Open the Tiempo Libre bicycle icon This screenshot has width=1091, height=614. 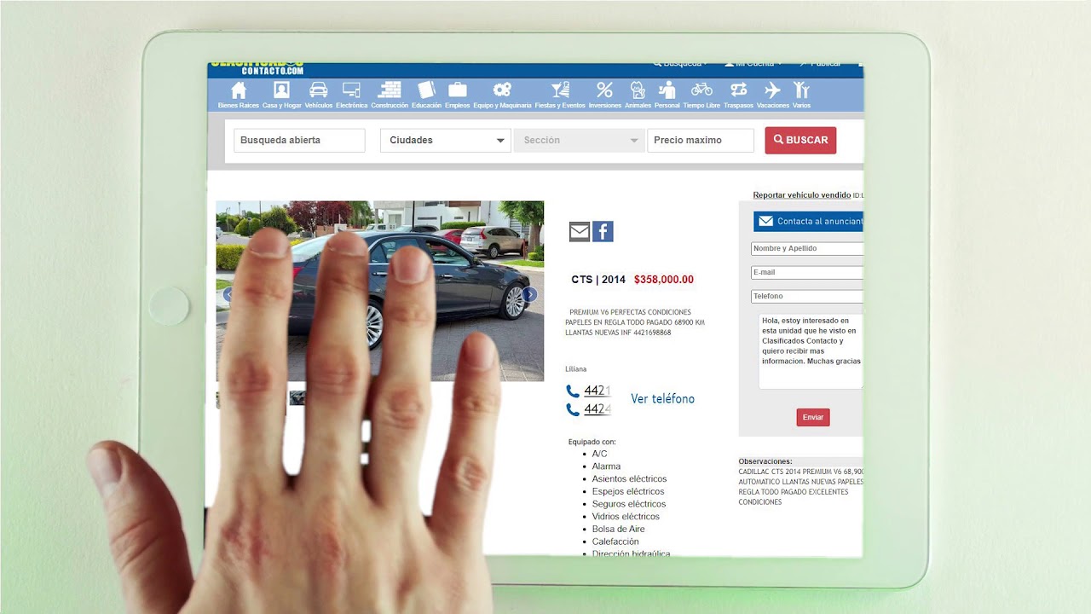pos(701,90)
